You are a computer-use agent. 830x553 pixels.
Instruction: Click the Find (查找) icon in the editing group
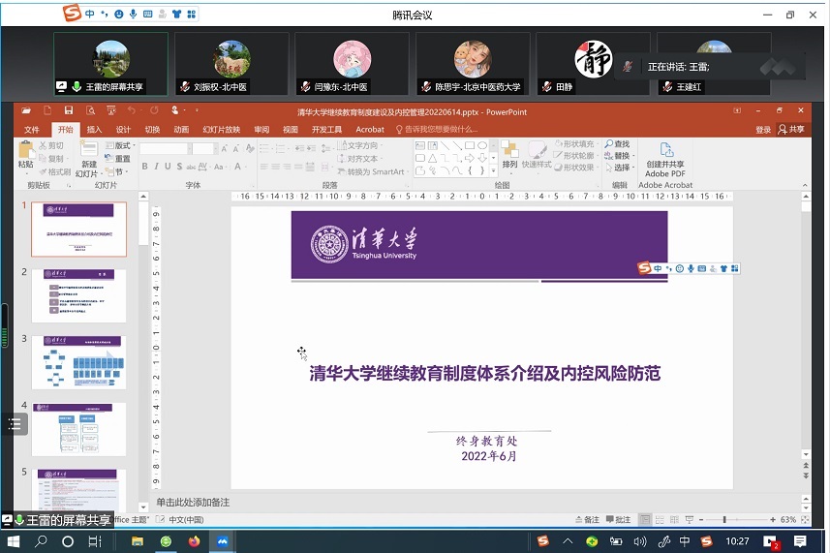[x=617, y=144]
